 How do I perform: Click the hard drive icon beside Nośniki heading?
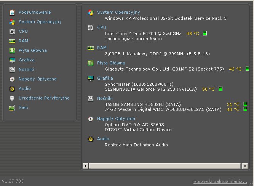tap(91, 98)
